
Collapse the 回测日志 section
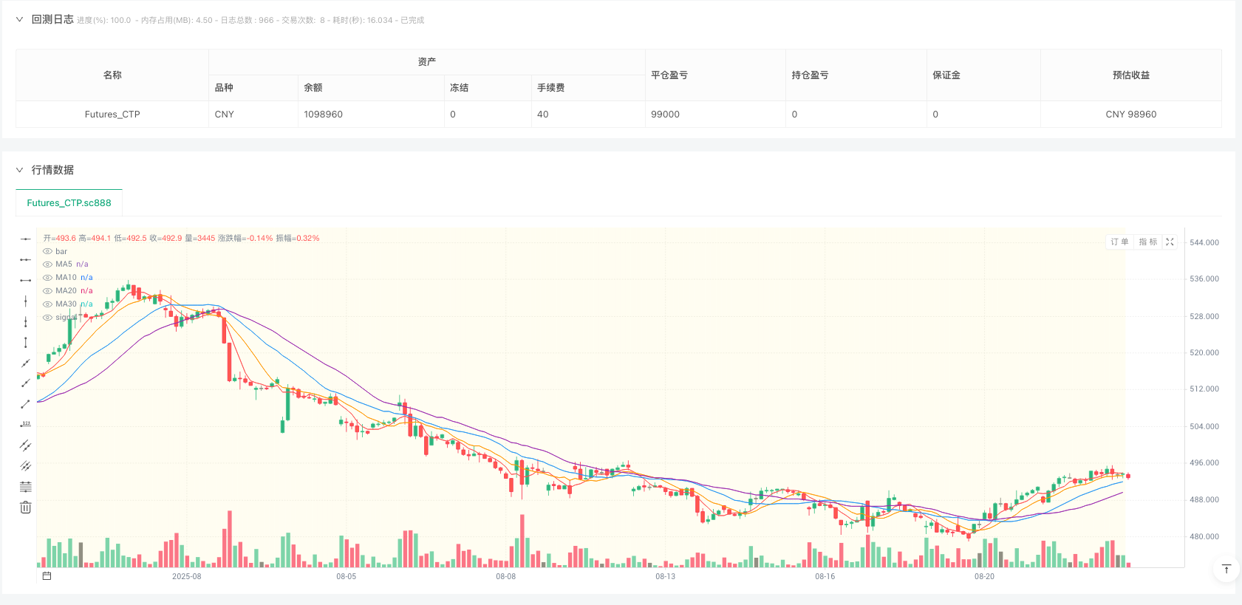point(19,19)
